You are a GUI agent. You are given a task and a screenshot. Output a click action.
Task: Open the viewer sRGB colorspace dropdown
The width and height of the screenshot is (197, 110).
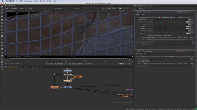click(x=32, y=8)
